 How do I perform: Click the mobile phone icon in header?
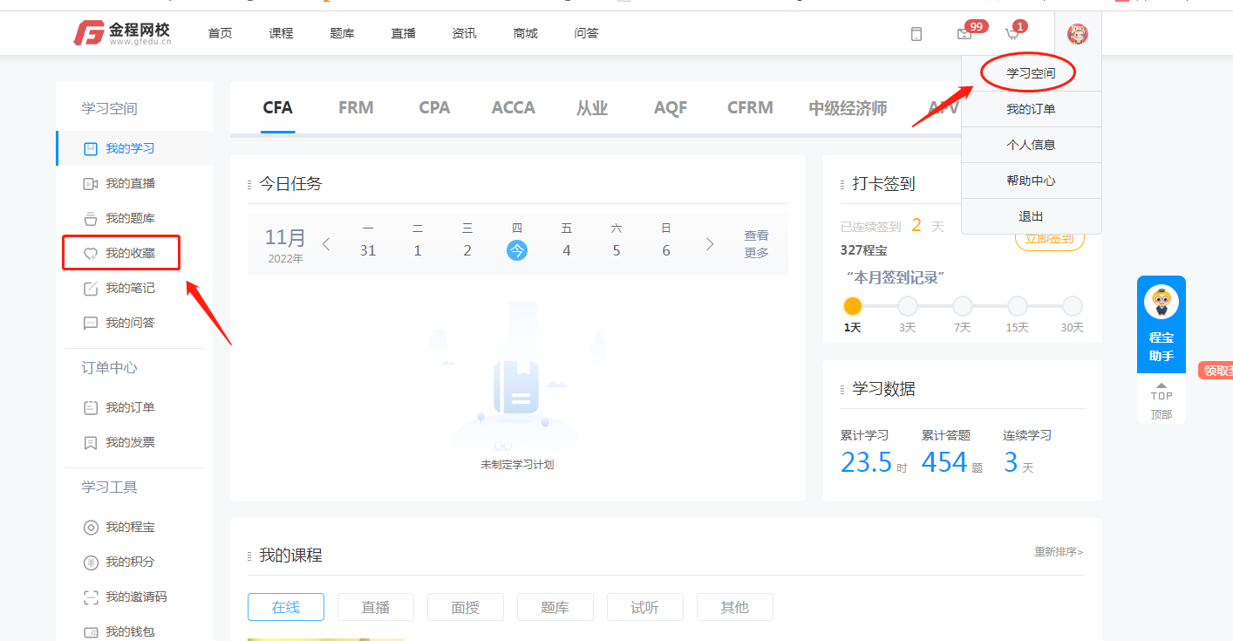click(x=916, y=34)
